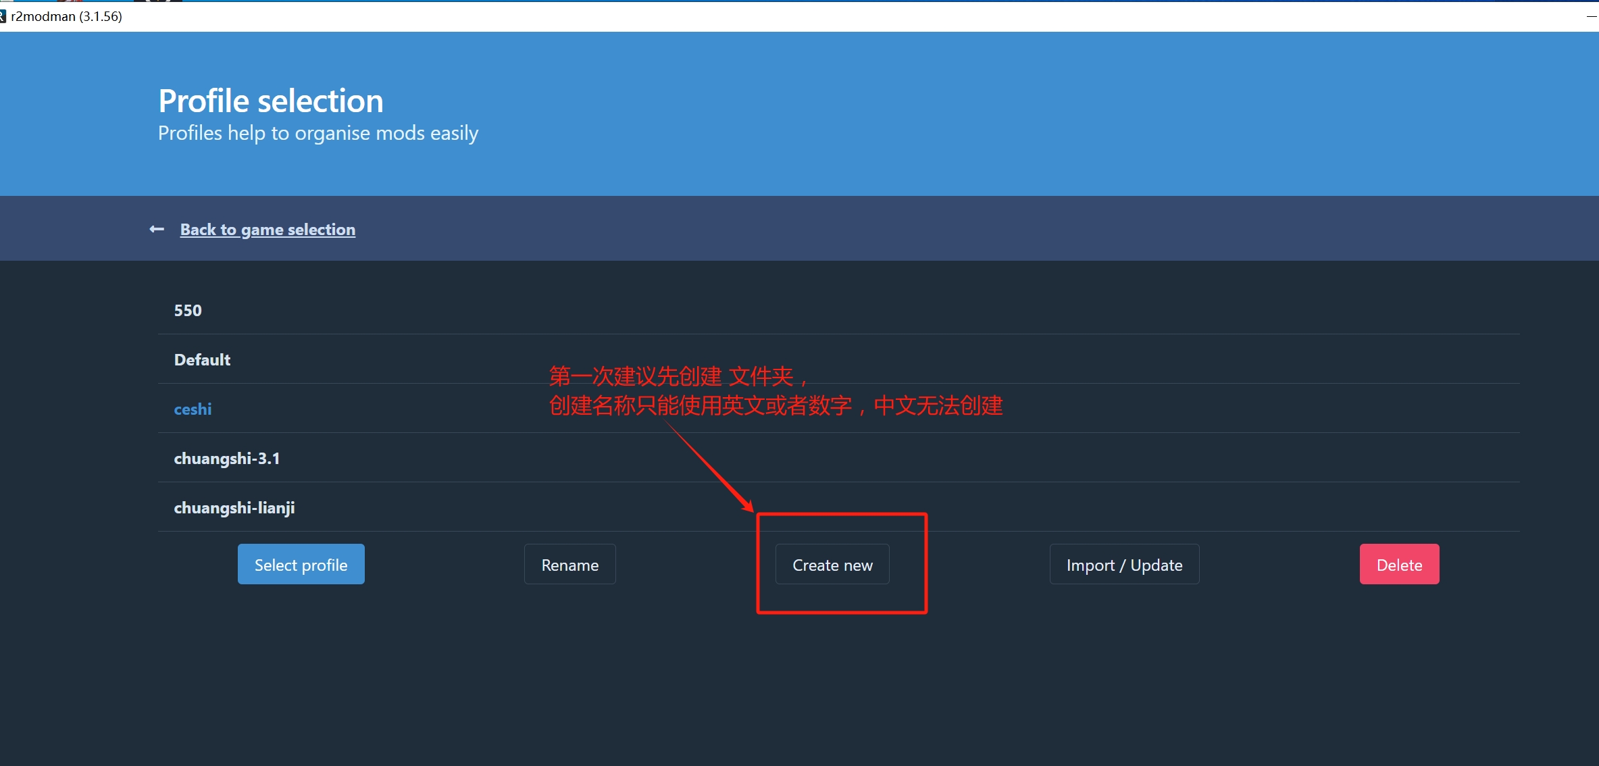The height and width of the screenshot is (766, 1599).
Task: Select the 550 profile row
Action: click(x=188, y=311)
